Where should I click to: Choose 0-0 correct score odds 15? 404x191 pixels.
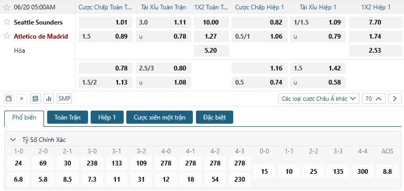coord(264,172)
